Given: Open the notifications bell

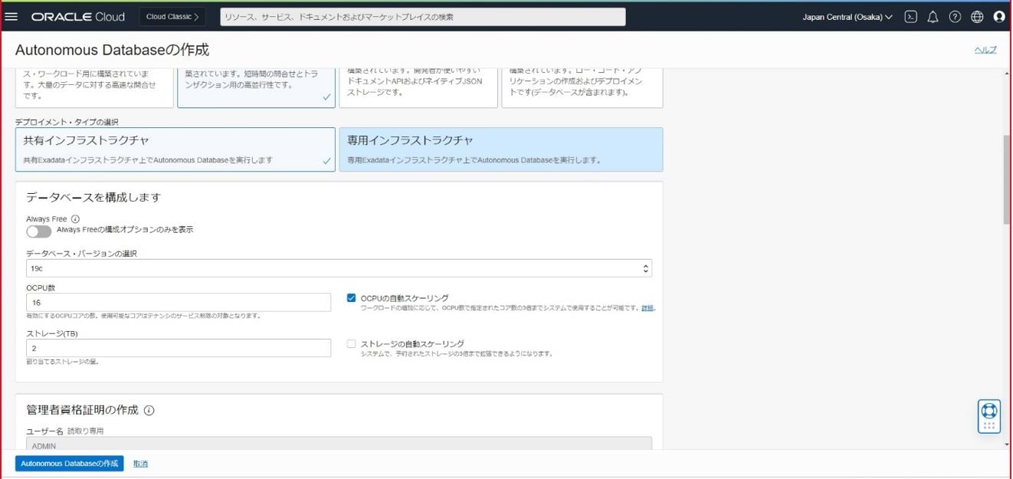Looking at the screenshot, I should click(933, 16).
